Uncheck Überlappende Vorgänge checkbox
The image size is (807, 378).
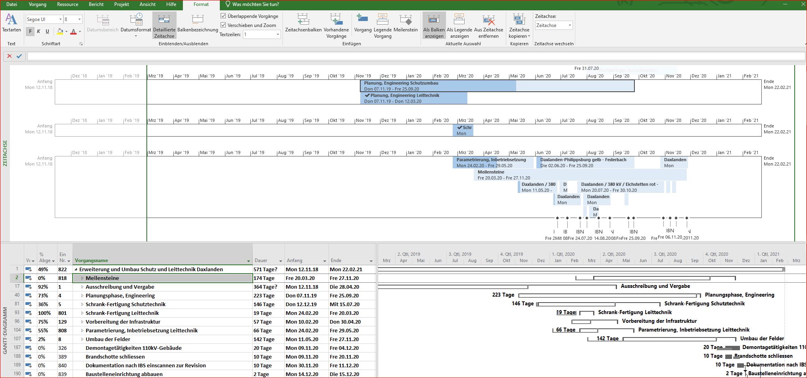223,16
